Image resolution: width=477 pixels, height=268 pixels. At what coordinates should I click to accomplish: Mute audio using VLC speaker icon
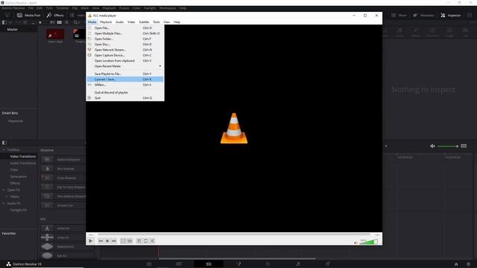click(356, 243)
